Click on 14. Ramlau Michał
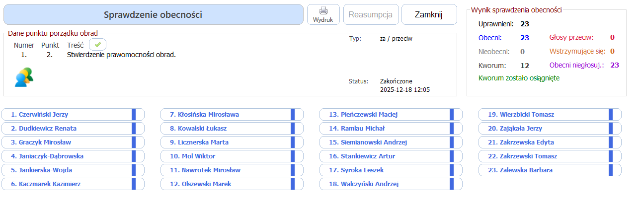 point(385,129)
